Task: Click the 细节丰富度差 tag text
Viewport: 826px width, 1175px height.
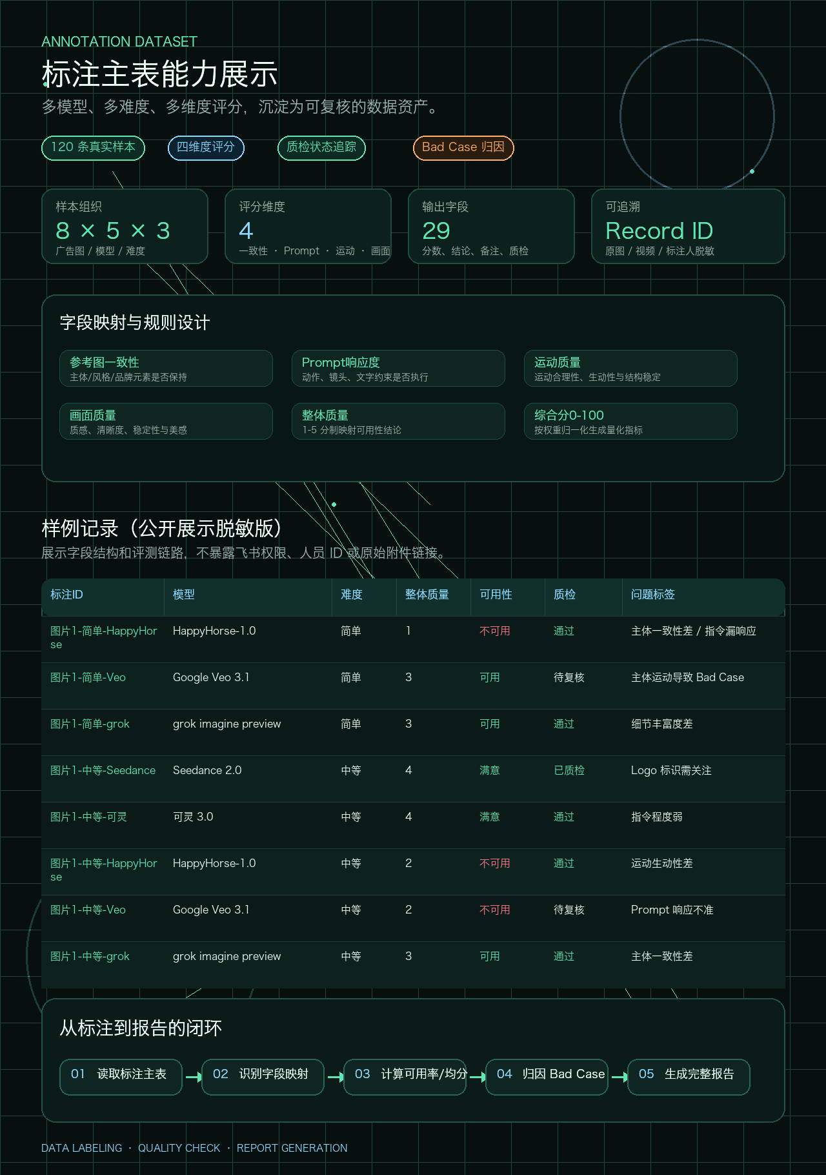Action: 662,724
